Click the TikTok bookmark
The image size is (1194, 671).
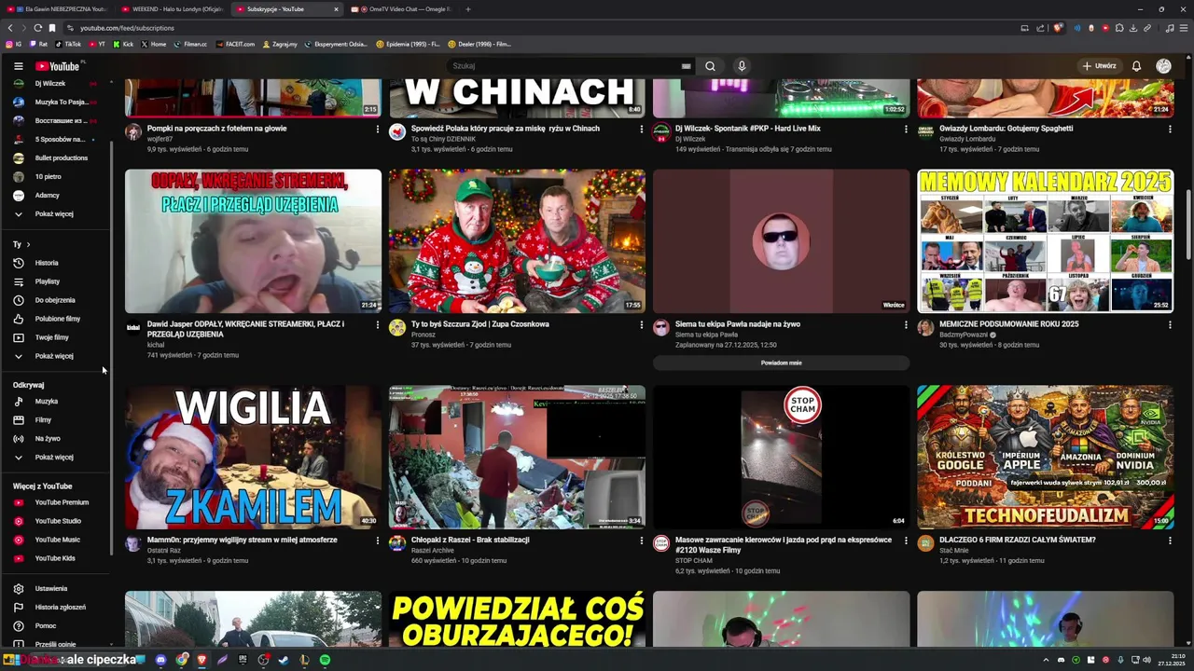point(68,44)
